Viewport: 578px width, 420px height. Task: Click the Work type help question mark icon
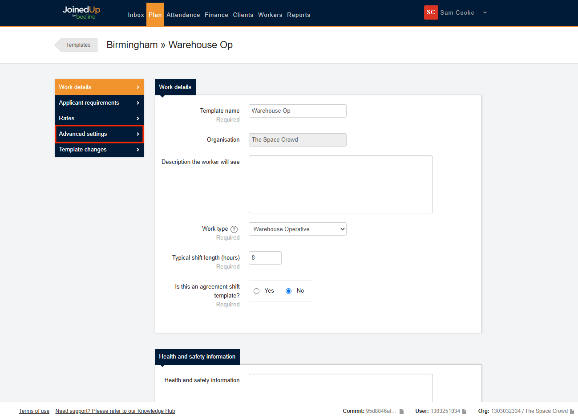[x=234, y=229]
